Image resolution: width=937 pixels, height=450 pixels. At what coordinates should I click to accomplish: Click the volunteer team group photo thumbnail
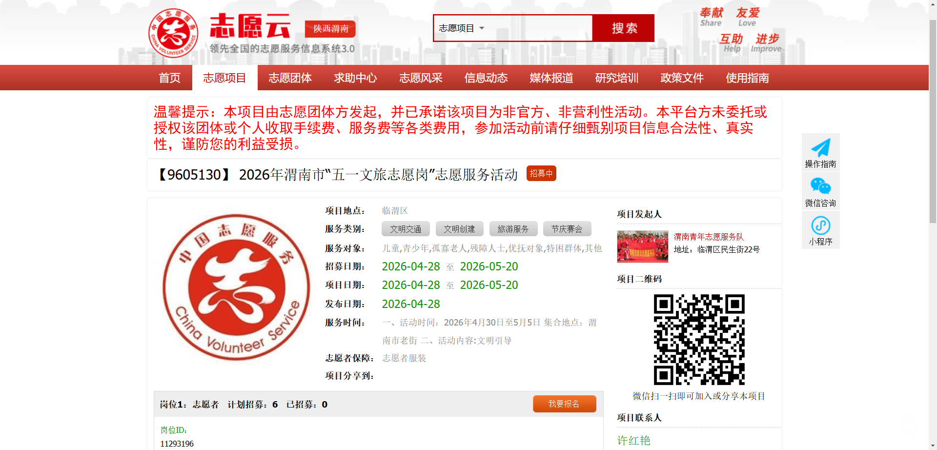tap(642, 246)
